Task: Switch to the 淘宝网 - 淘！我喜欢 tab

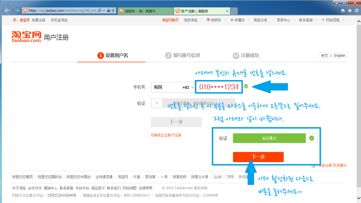Action: coord(145,11)
